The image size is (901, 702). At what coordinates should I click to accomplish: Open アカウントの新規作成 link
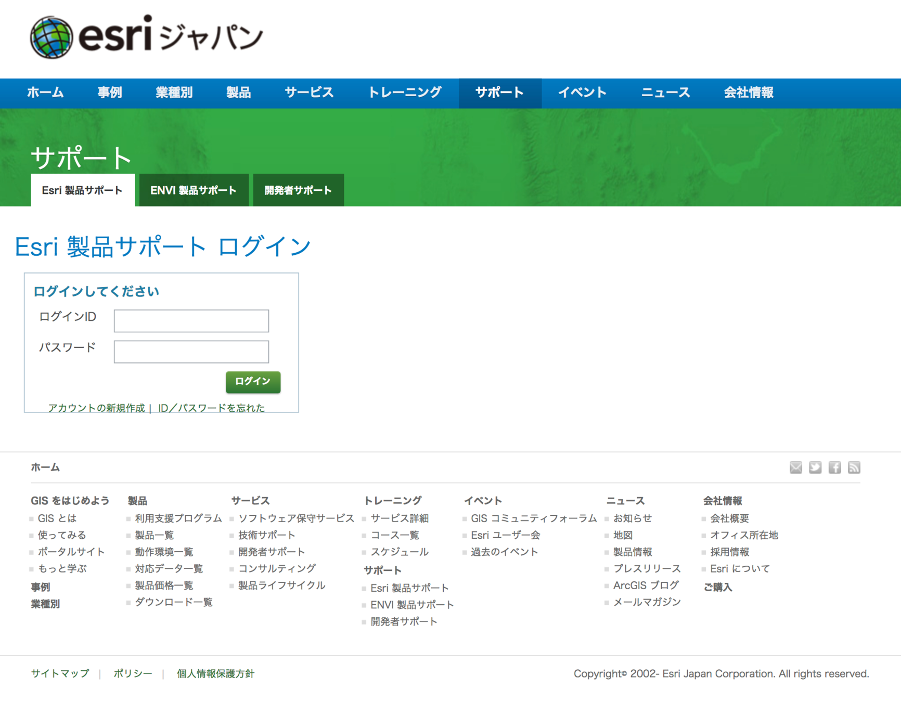pyautogui.click(x=96, y=408)
